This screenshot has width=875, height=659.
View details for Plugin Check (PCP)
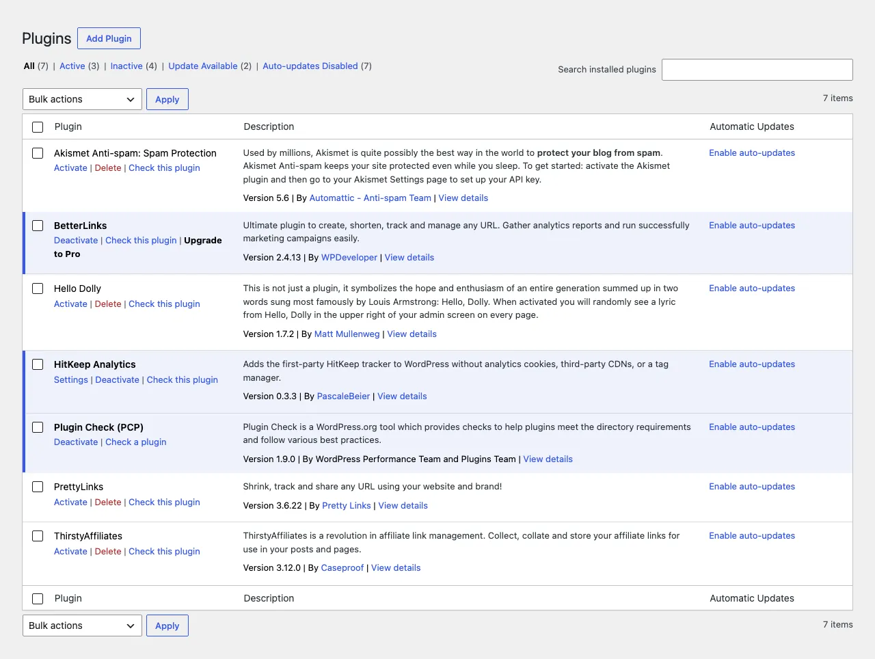[x=548, y=459]
